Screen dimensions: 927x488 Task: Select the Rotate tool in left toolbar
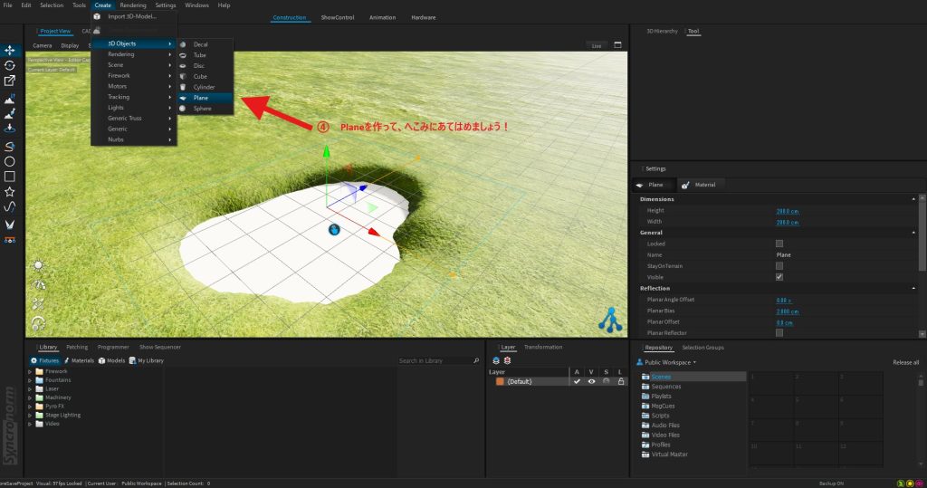click(x=10, y=65)
